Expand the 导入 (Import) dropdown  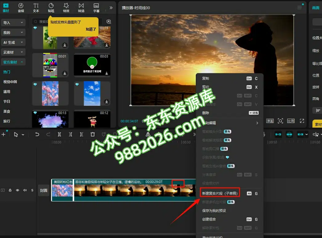click(x=13, y=23)
